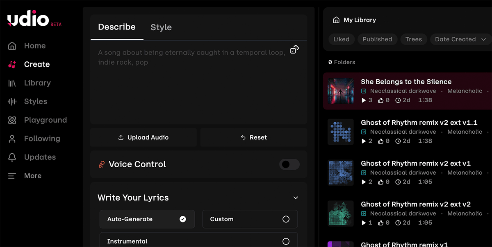
Task: Switch to the Style tab
Action: coord(161,27)
